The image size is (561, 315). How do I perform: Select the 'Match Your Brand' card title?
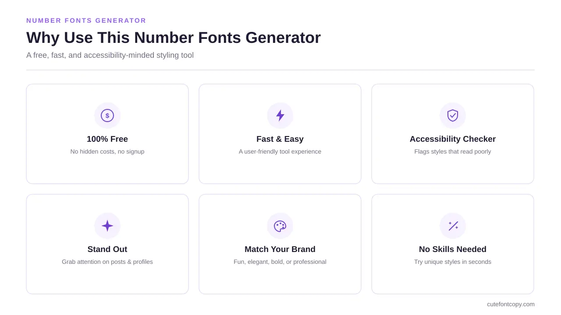[x=280, y=249]
